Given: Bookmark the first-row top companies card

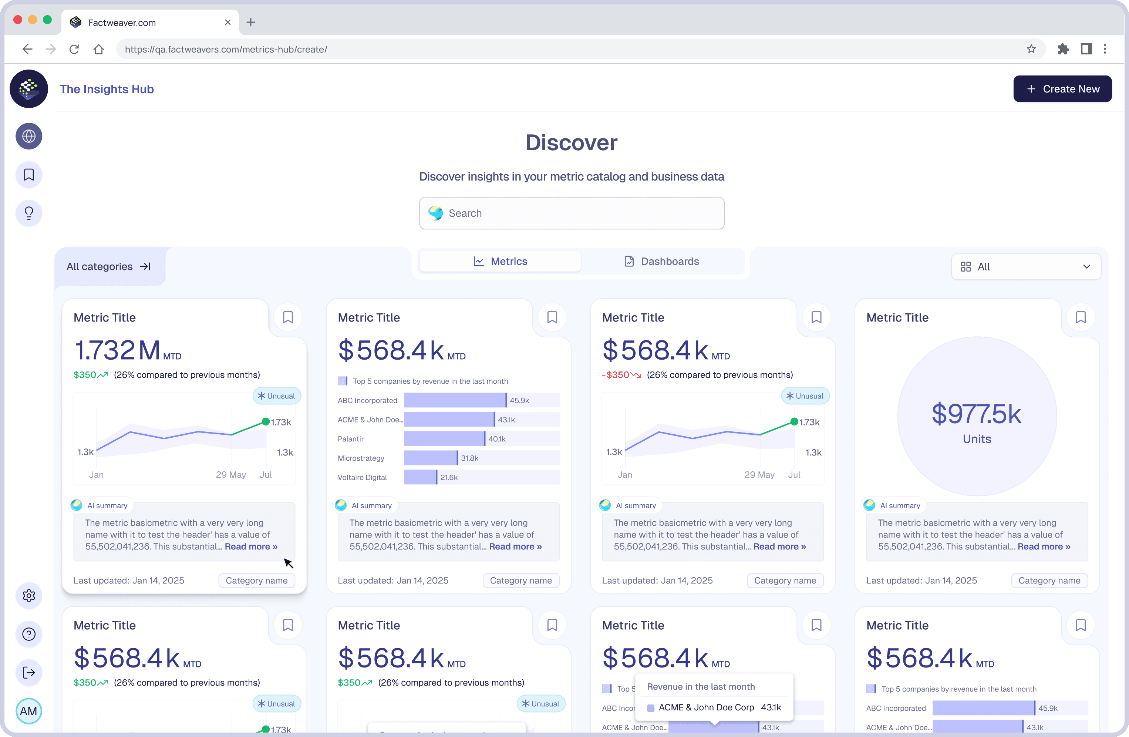Looking at the screenshot, I should click(x=552, y=317).
